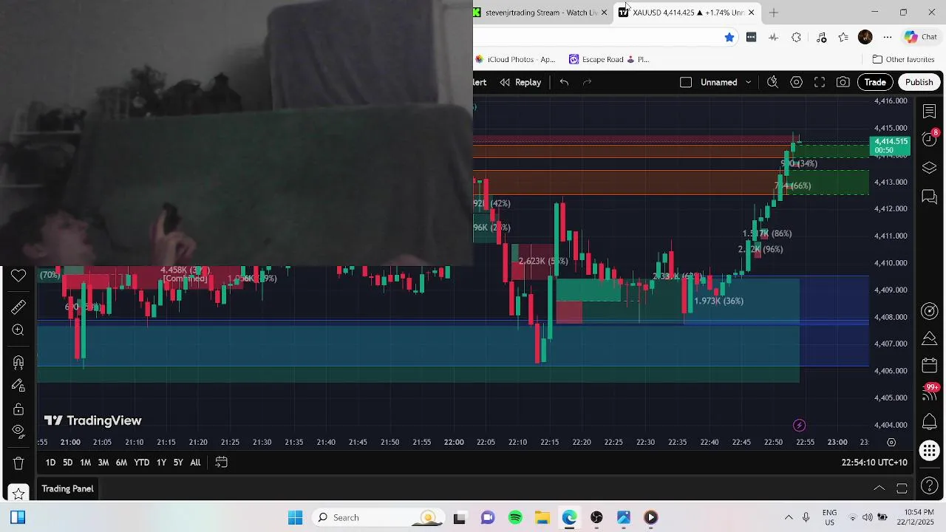Redo the chart action
The height and width of the screenshot is (532, 946).
click(x=587, y=82)
